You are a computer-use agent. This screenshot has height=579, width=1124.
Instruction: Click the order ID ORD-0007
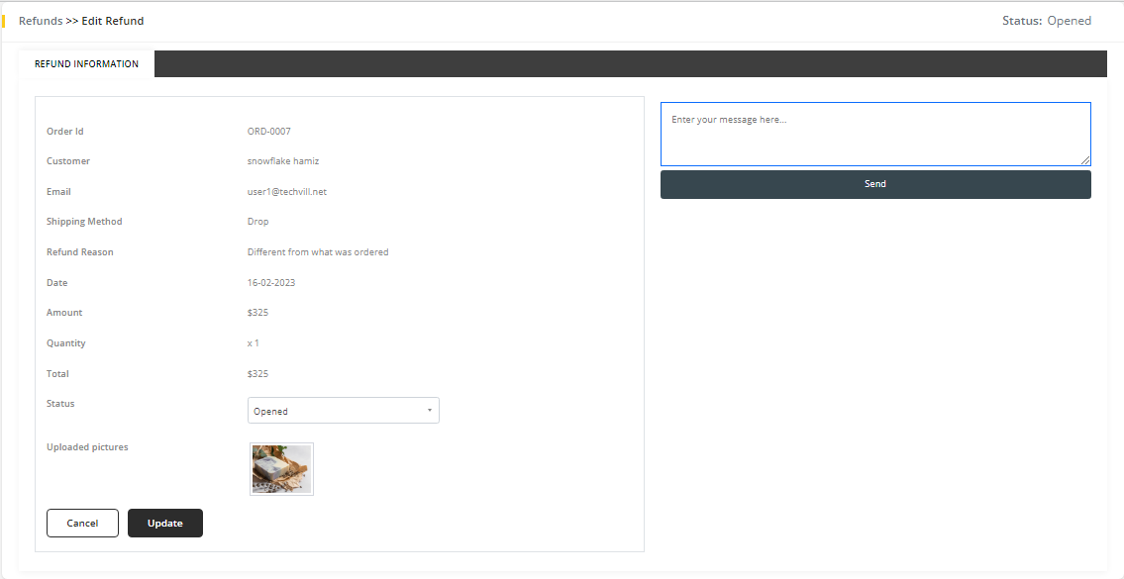[268, 132]
